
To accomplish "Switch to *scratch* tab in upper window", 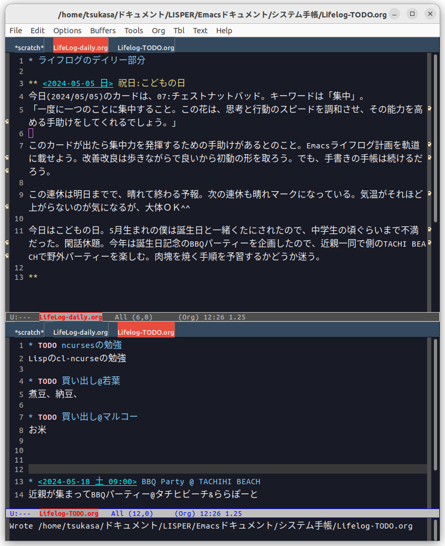I will coord(29,48).
